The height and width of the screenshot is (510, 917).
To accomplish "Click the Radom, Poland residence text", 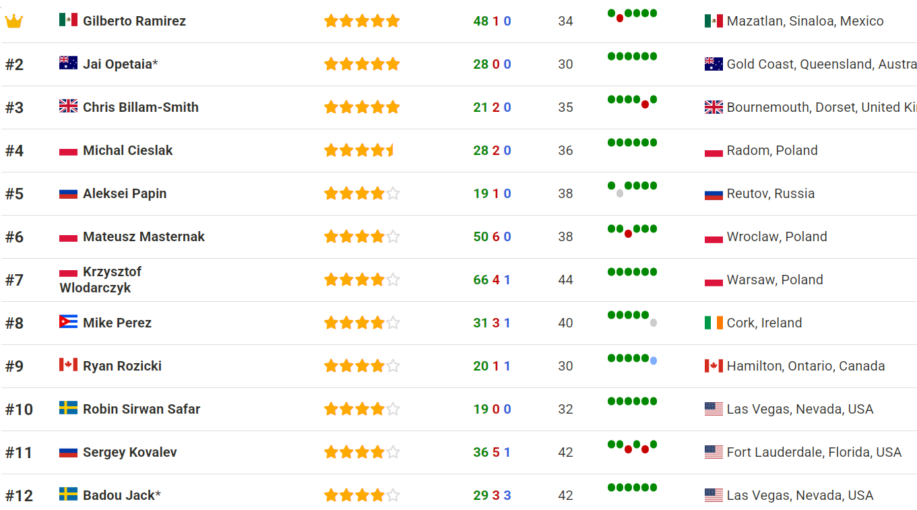I will tap(772, 150).
